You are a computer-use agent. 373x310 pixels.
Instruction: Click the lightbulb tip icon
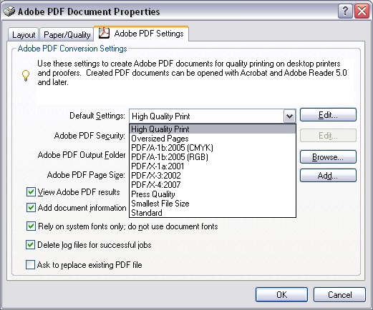click(26, 76)
